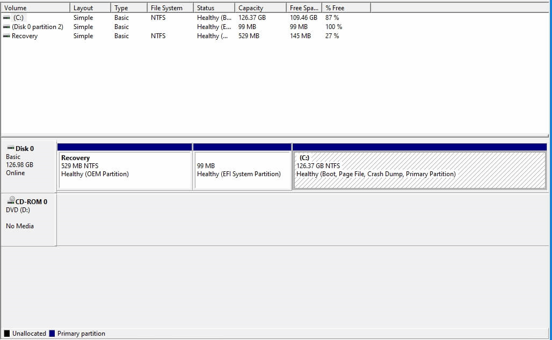Click drive icon beside (Disk 0 partition 2)
The height and width of the screenshot is (340, 552).
pyautogui.click(x=6, y=27)
